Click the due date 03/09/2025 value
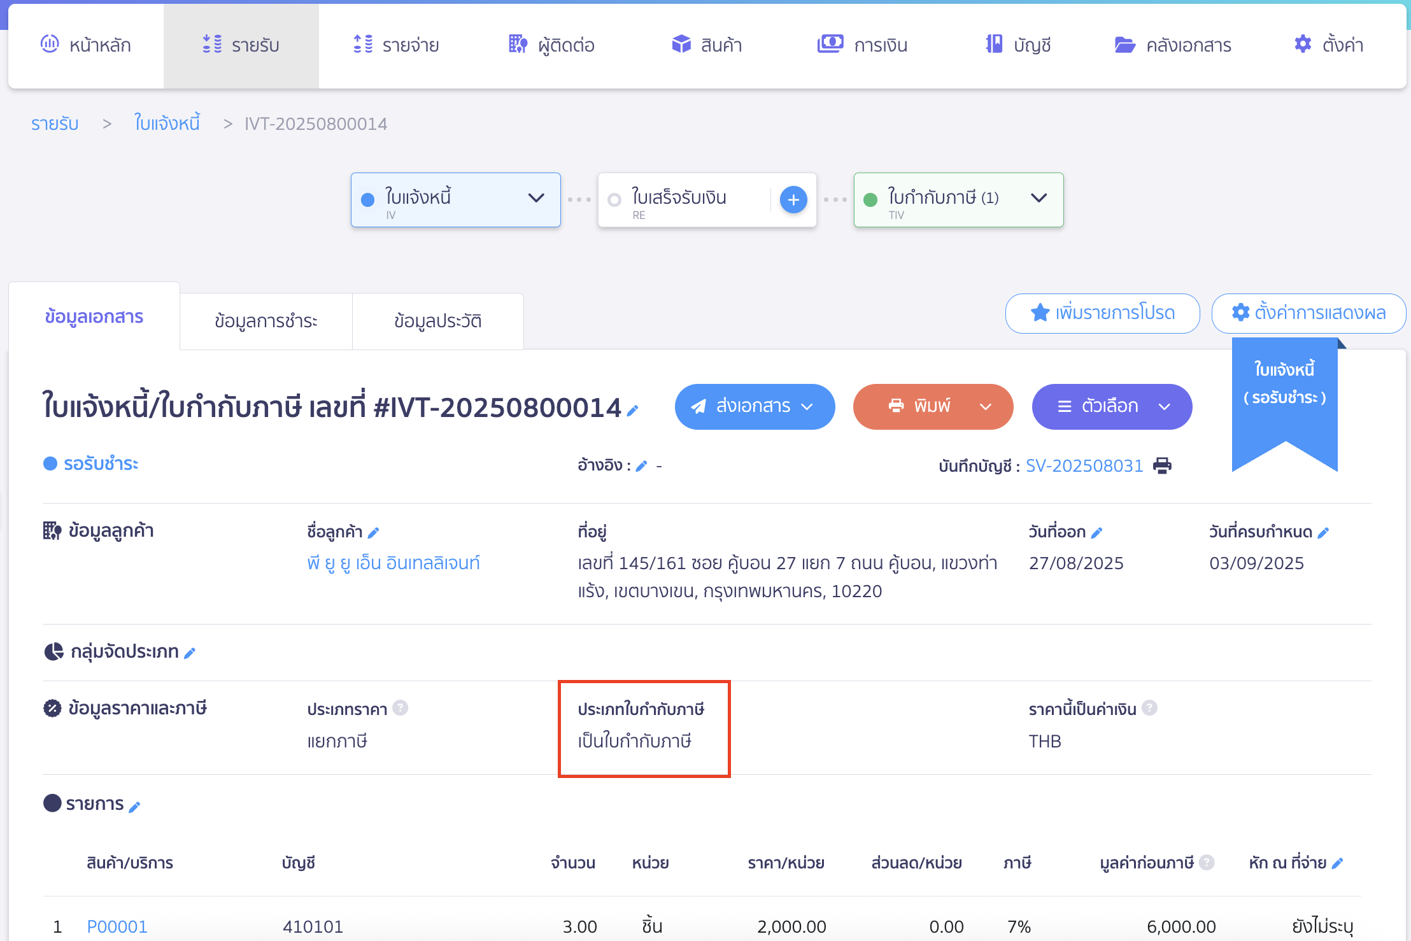This screenshot has width=1411, height=941. [x=1256, y=563]
